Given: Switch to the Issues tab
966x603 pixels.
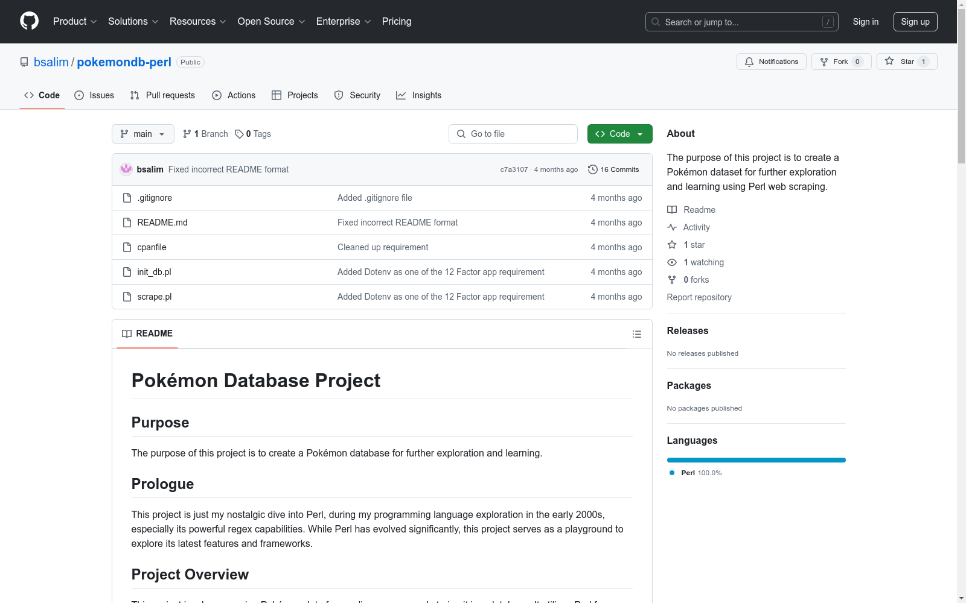Looking at the screenshot, I should (x=94, y=95).
